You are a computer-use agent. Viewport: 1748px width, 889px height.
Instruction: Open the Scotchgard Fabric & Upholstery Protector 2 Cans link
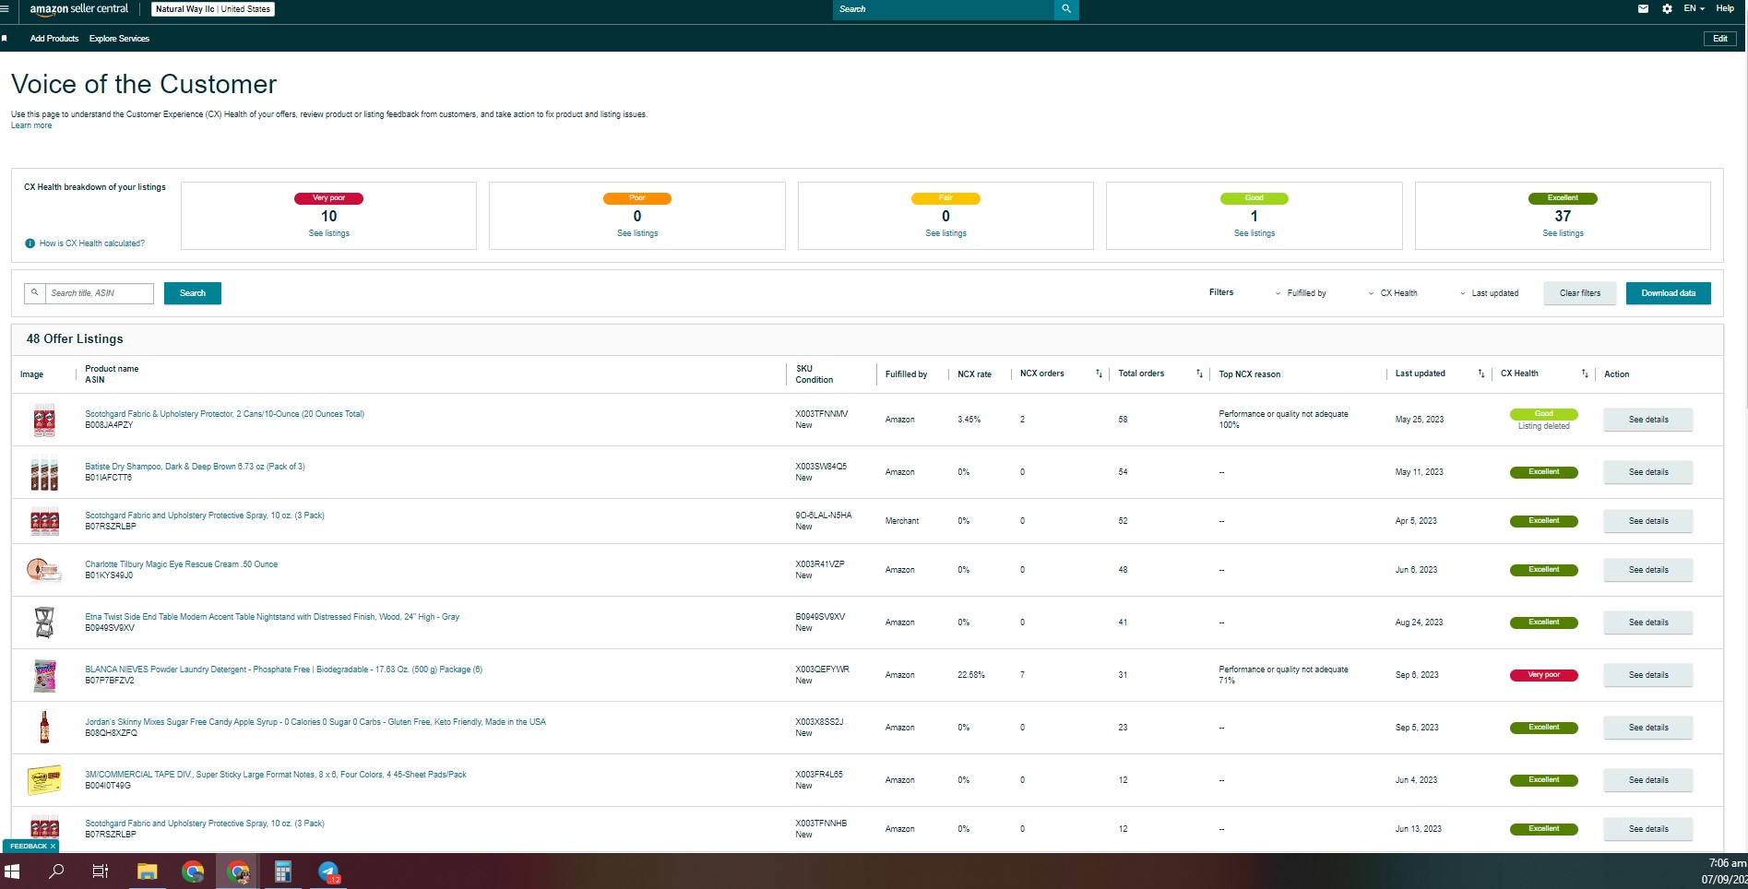[225, 414]
